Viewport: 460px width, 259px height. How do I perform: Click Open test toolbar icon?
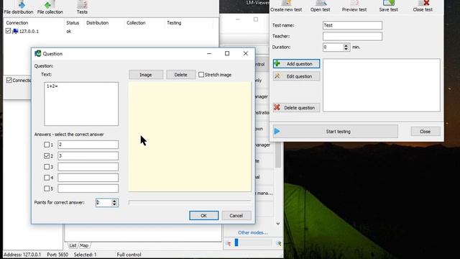coord(320,6)
